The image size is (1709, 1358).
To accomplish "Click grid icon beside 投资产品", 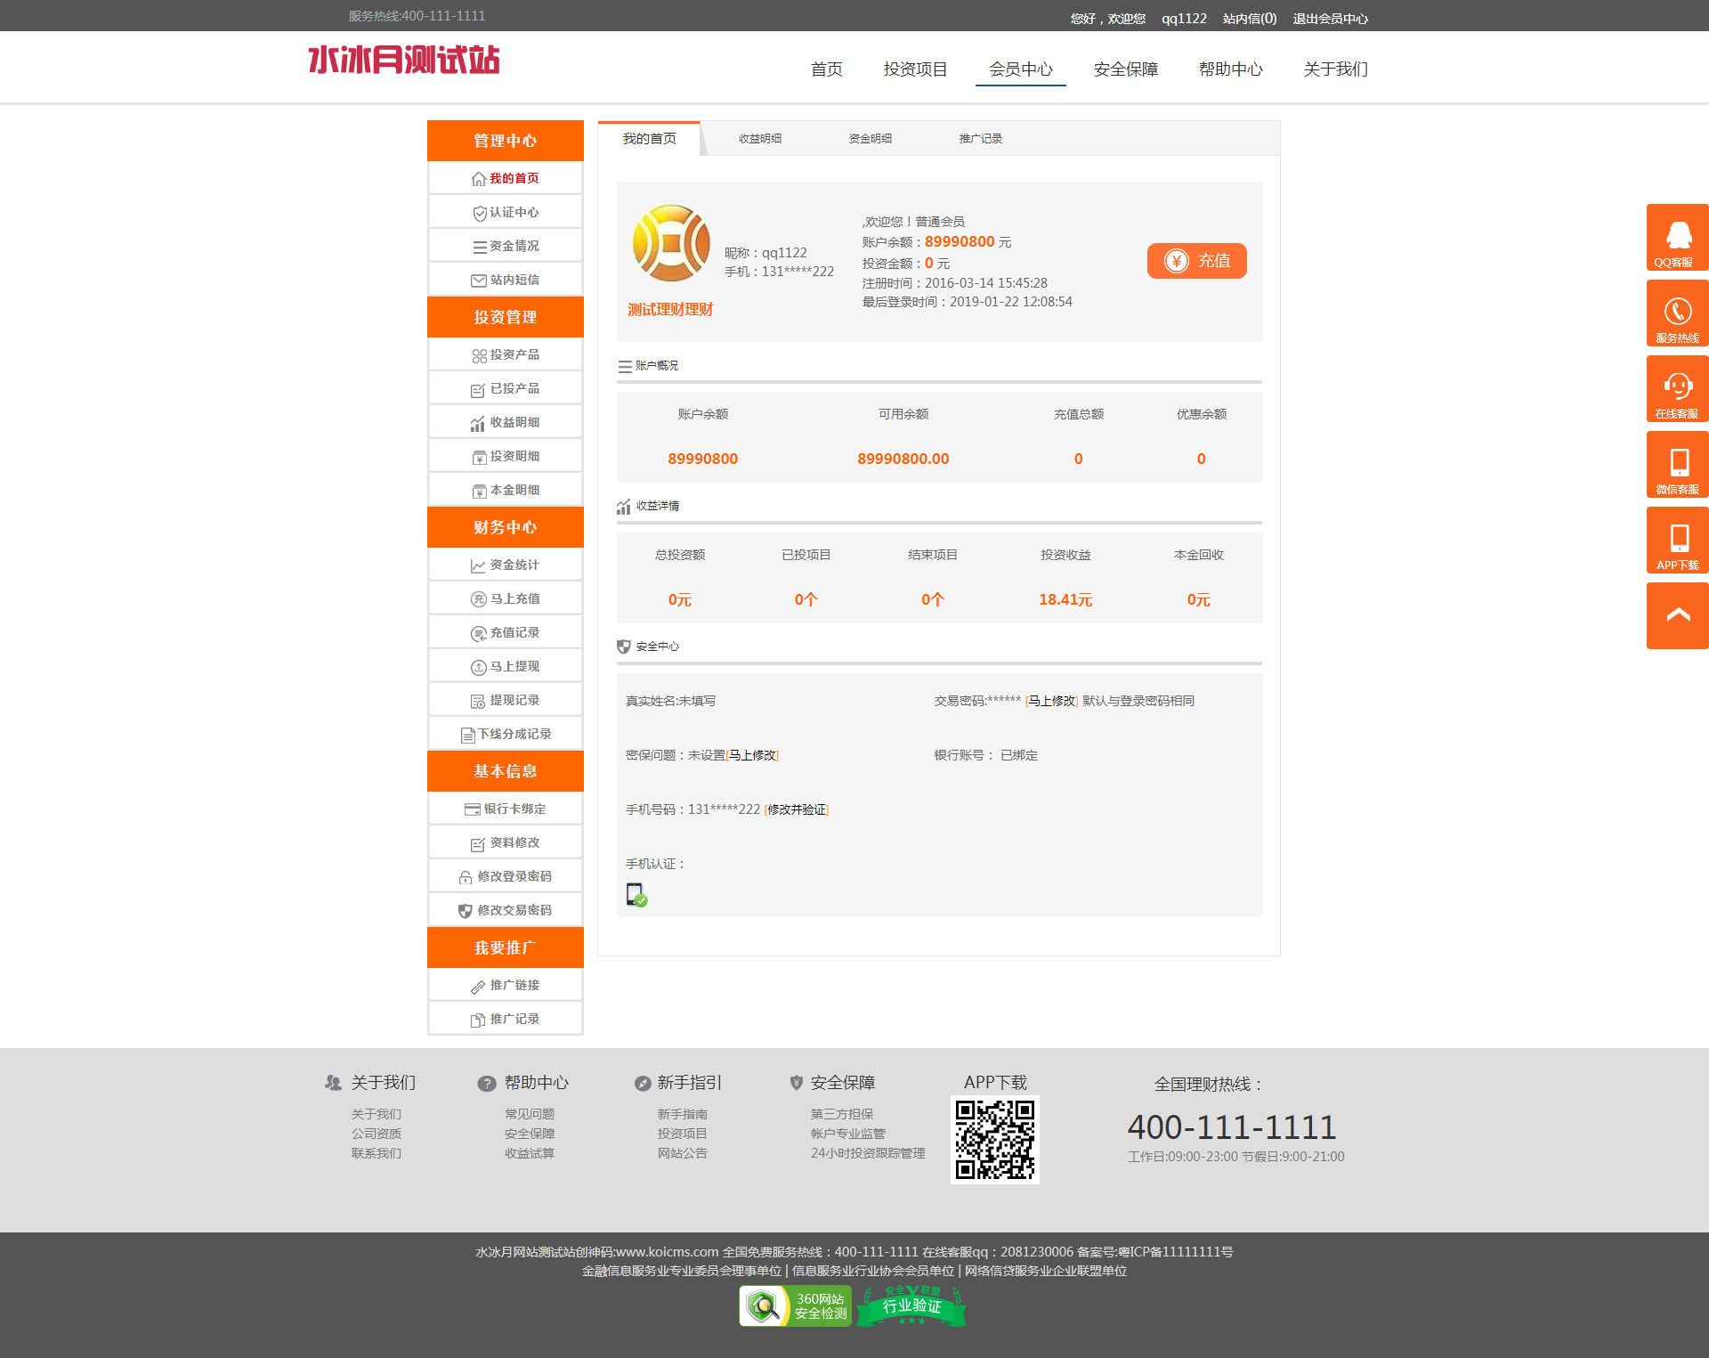I will pos(479,355).
